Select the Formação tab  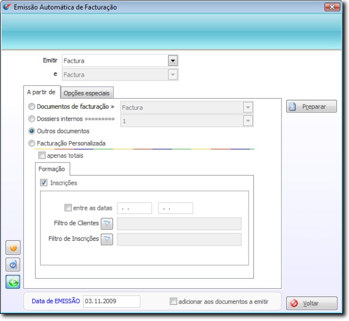(52, 169)
